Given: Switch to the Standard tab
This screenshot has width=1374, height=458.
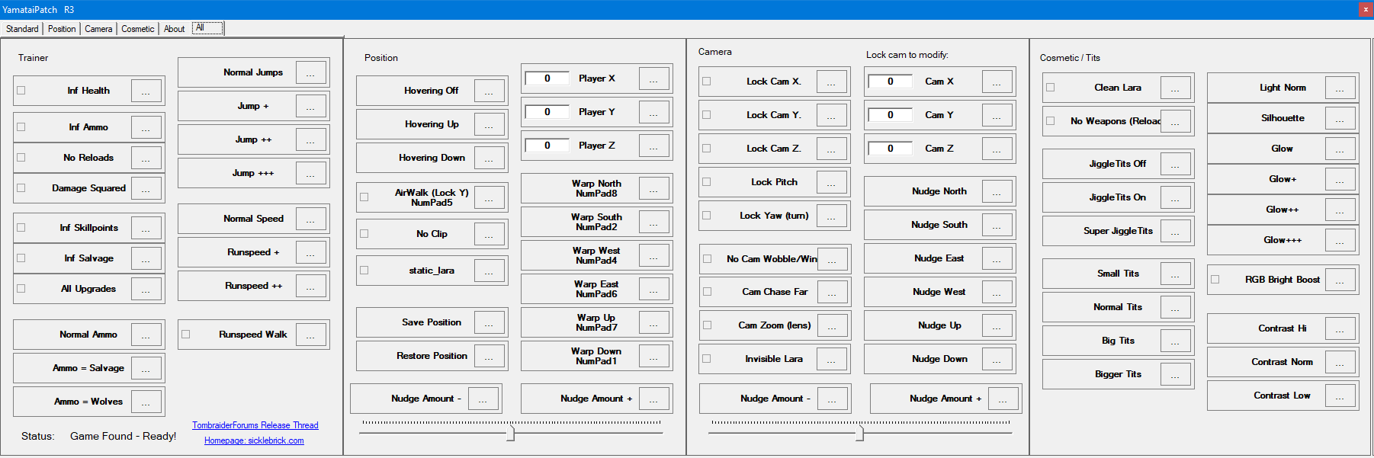Looking at the screenshot, I should point(22,29).
